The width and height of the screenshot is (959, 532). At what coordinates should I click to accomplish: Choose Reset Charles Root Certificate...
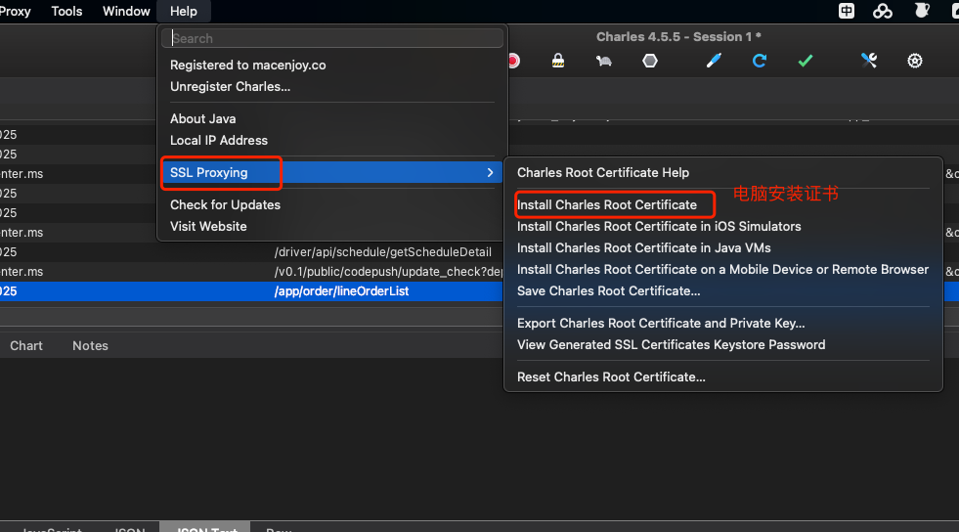[x=611, y=377]
